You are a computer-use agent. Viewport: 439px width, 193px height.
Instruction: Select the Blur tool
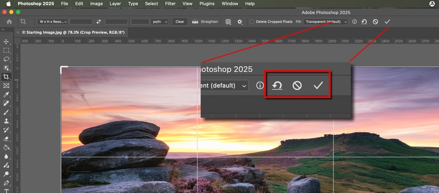coord(6,156)
